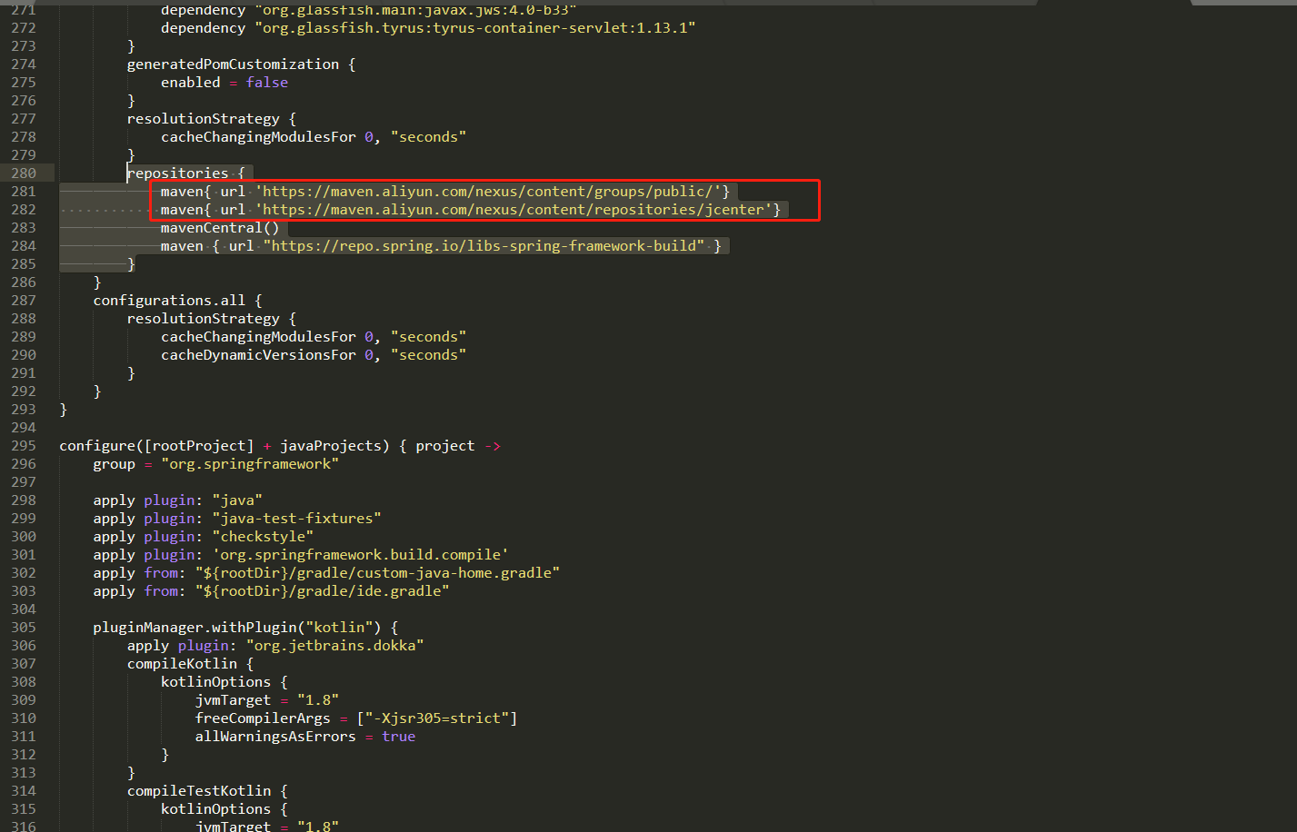Click compileTestKotlin on line 314
Viewport: 1297px width, 832px height.
pos(199,791)
